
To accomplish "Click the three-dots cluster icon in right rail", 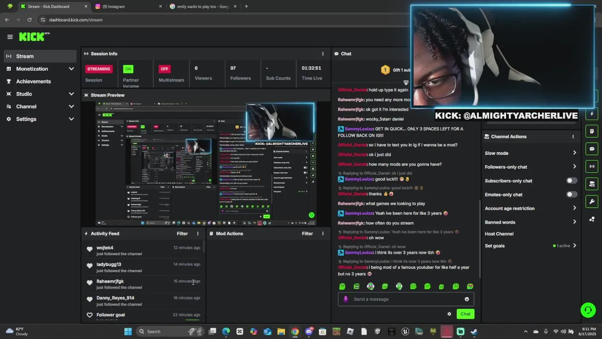I will 592,219.
